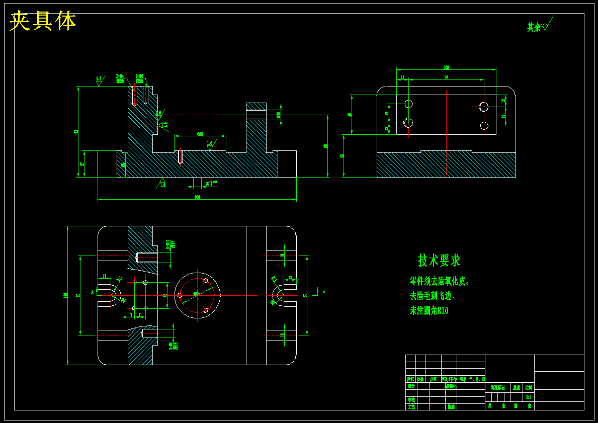Click the "1:1" scale value
This screenshot has width=598, height=423.
click(x=529, y=397)
